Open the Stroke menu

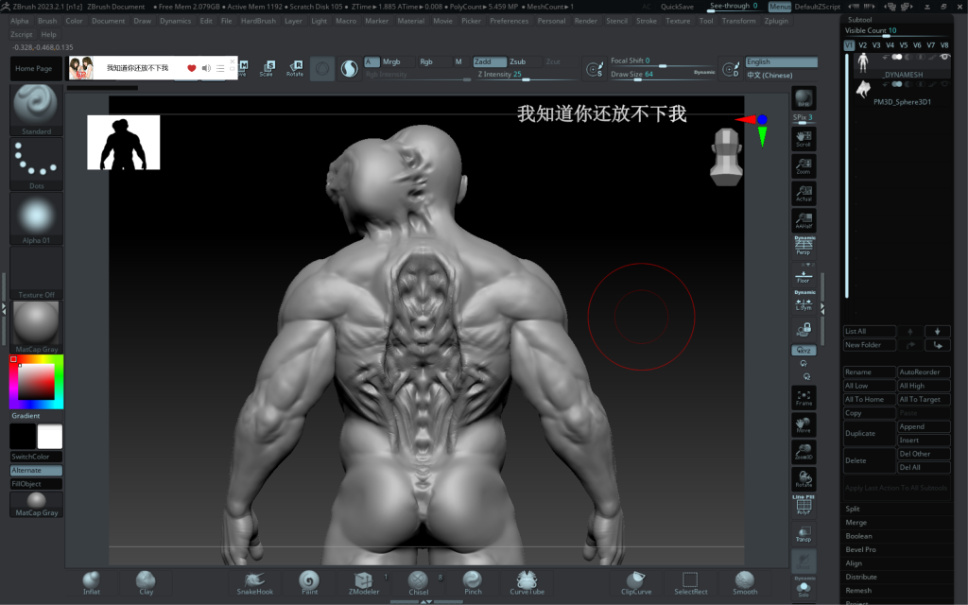pyautogui.click(x=647, y=21)
